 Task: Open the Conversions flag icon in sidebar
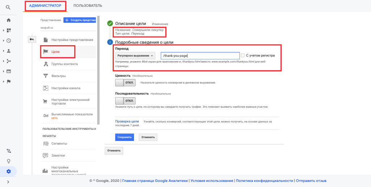[x=9, y=81]
